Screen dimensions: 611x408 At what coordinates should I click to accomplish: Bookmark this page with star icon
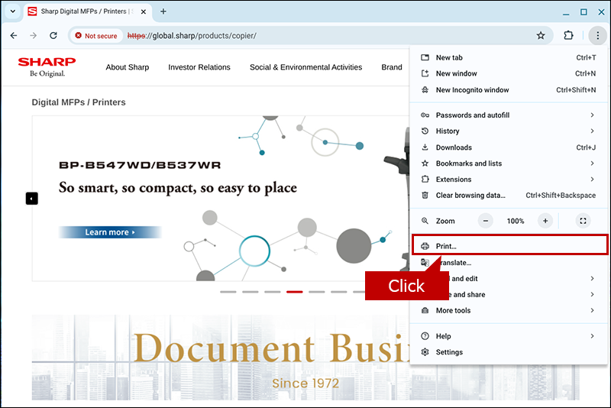541,35
